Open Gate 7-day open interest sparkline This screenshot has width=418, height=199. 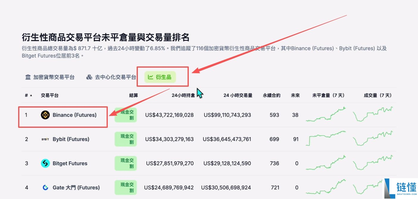tap(326, 187)
